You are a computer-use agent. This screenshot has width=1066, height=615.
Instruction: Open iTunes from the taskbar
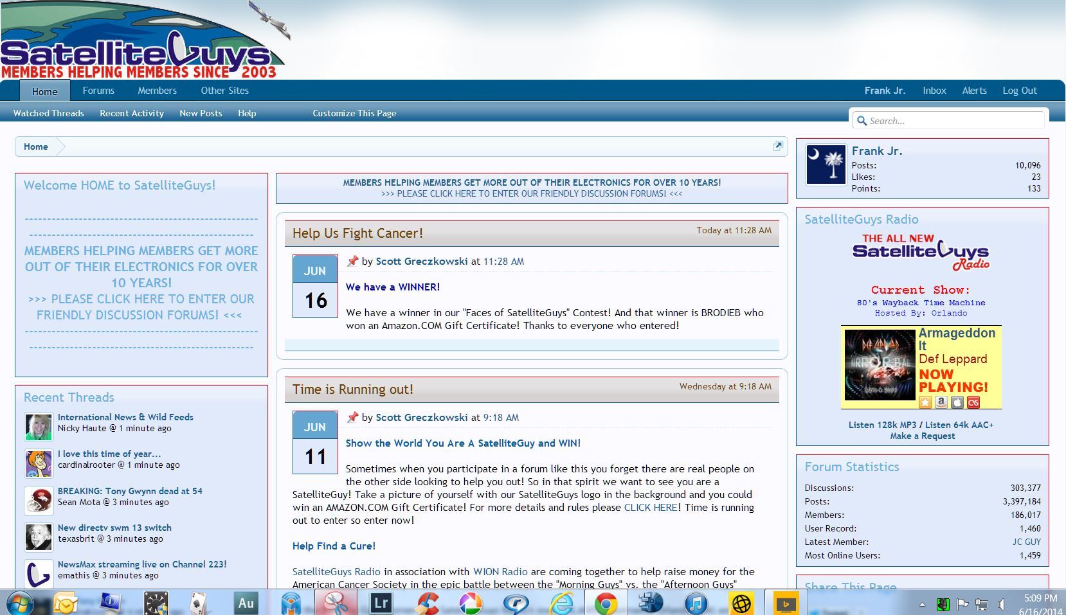tap(696, 603)
